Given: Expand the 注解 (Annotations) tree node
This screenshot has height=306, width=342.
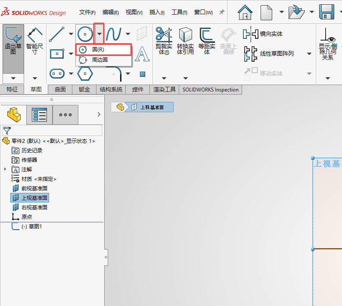Looking at the screenshot, I should 5,169.
